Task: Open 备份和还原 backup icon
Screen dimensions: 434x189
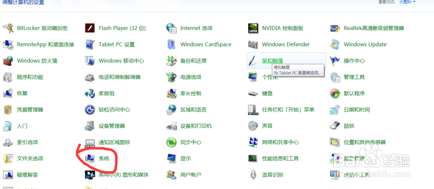Action: 171,61
